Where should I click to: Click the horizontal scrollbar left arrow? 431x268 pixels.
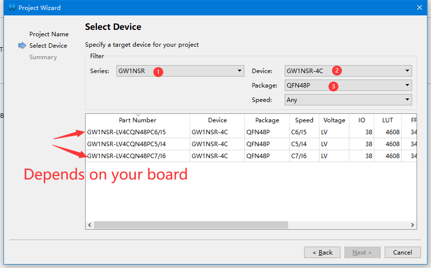[90, 225]
